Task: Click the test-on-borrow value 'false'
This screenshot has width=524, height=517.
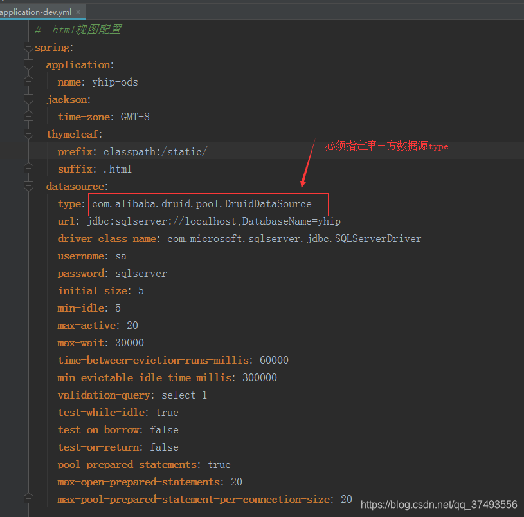Action: (x=164, y=430)
